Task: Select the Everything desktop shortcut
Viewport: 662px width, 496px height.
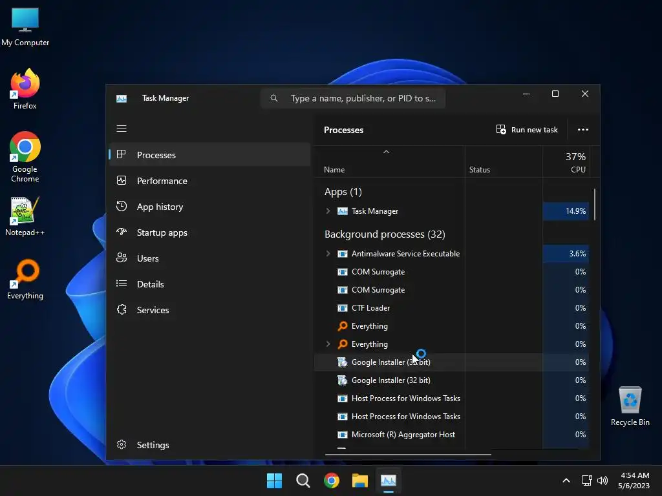Action: [x=25, y=279]
